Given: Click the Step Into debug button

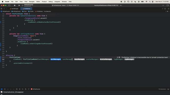Looking at the screenshot, I should (11, 89).
